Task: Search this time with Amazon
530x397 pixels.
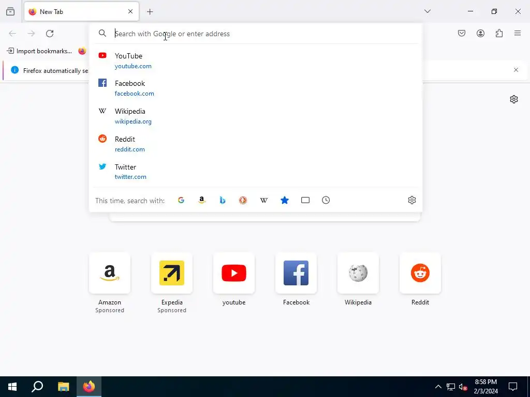Action: 202,200
